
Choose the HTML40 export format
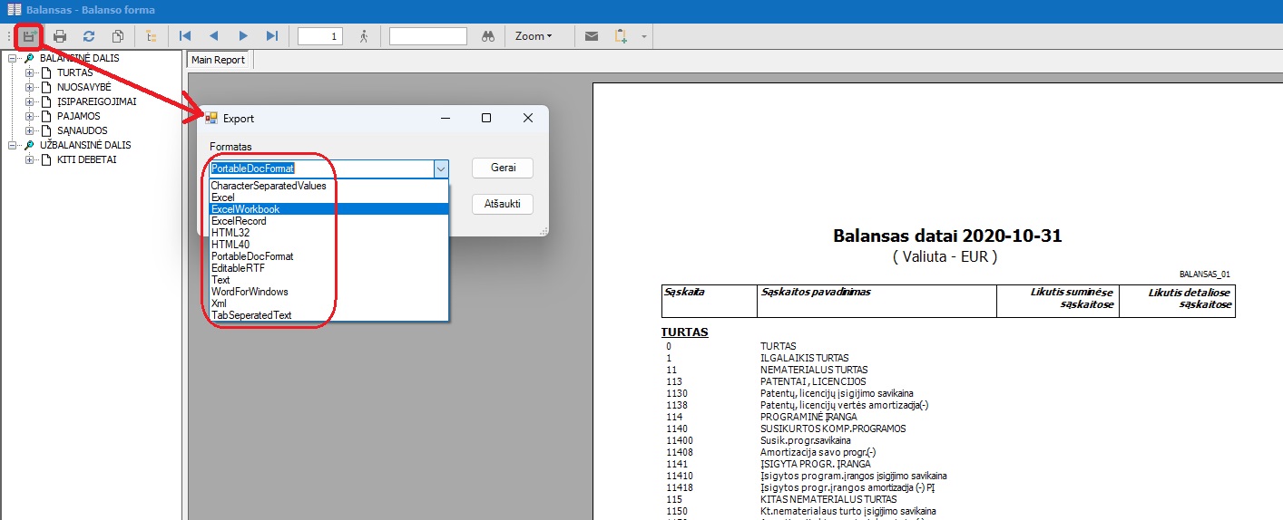(328, 245)
